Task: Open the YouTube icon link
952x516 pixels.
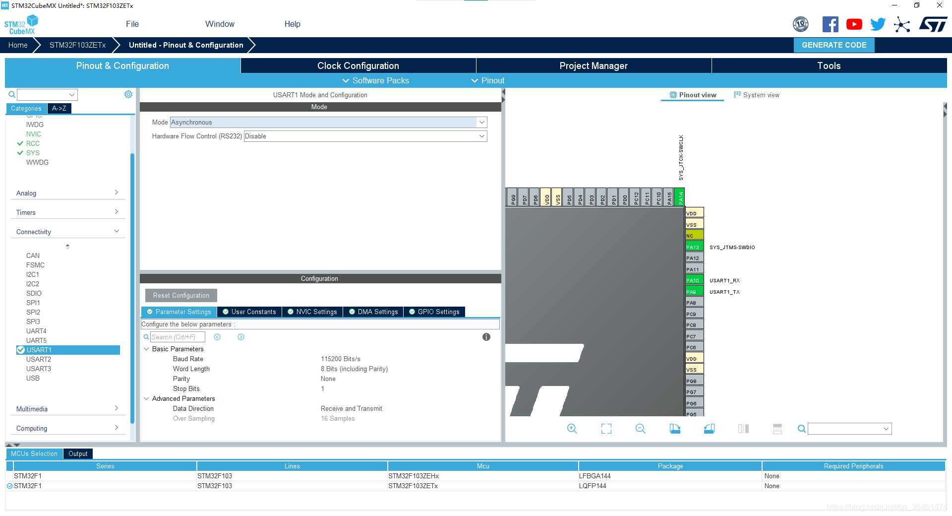Action: [854, 24]
